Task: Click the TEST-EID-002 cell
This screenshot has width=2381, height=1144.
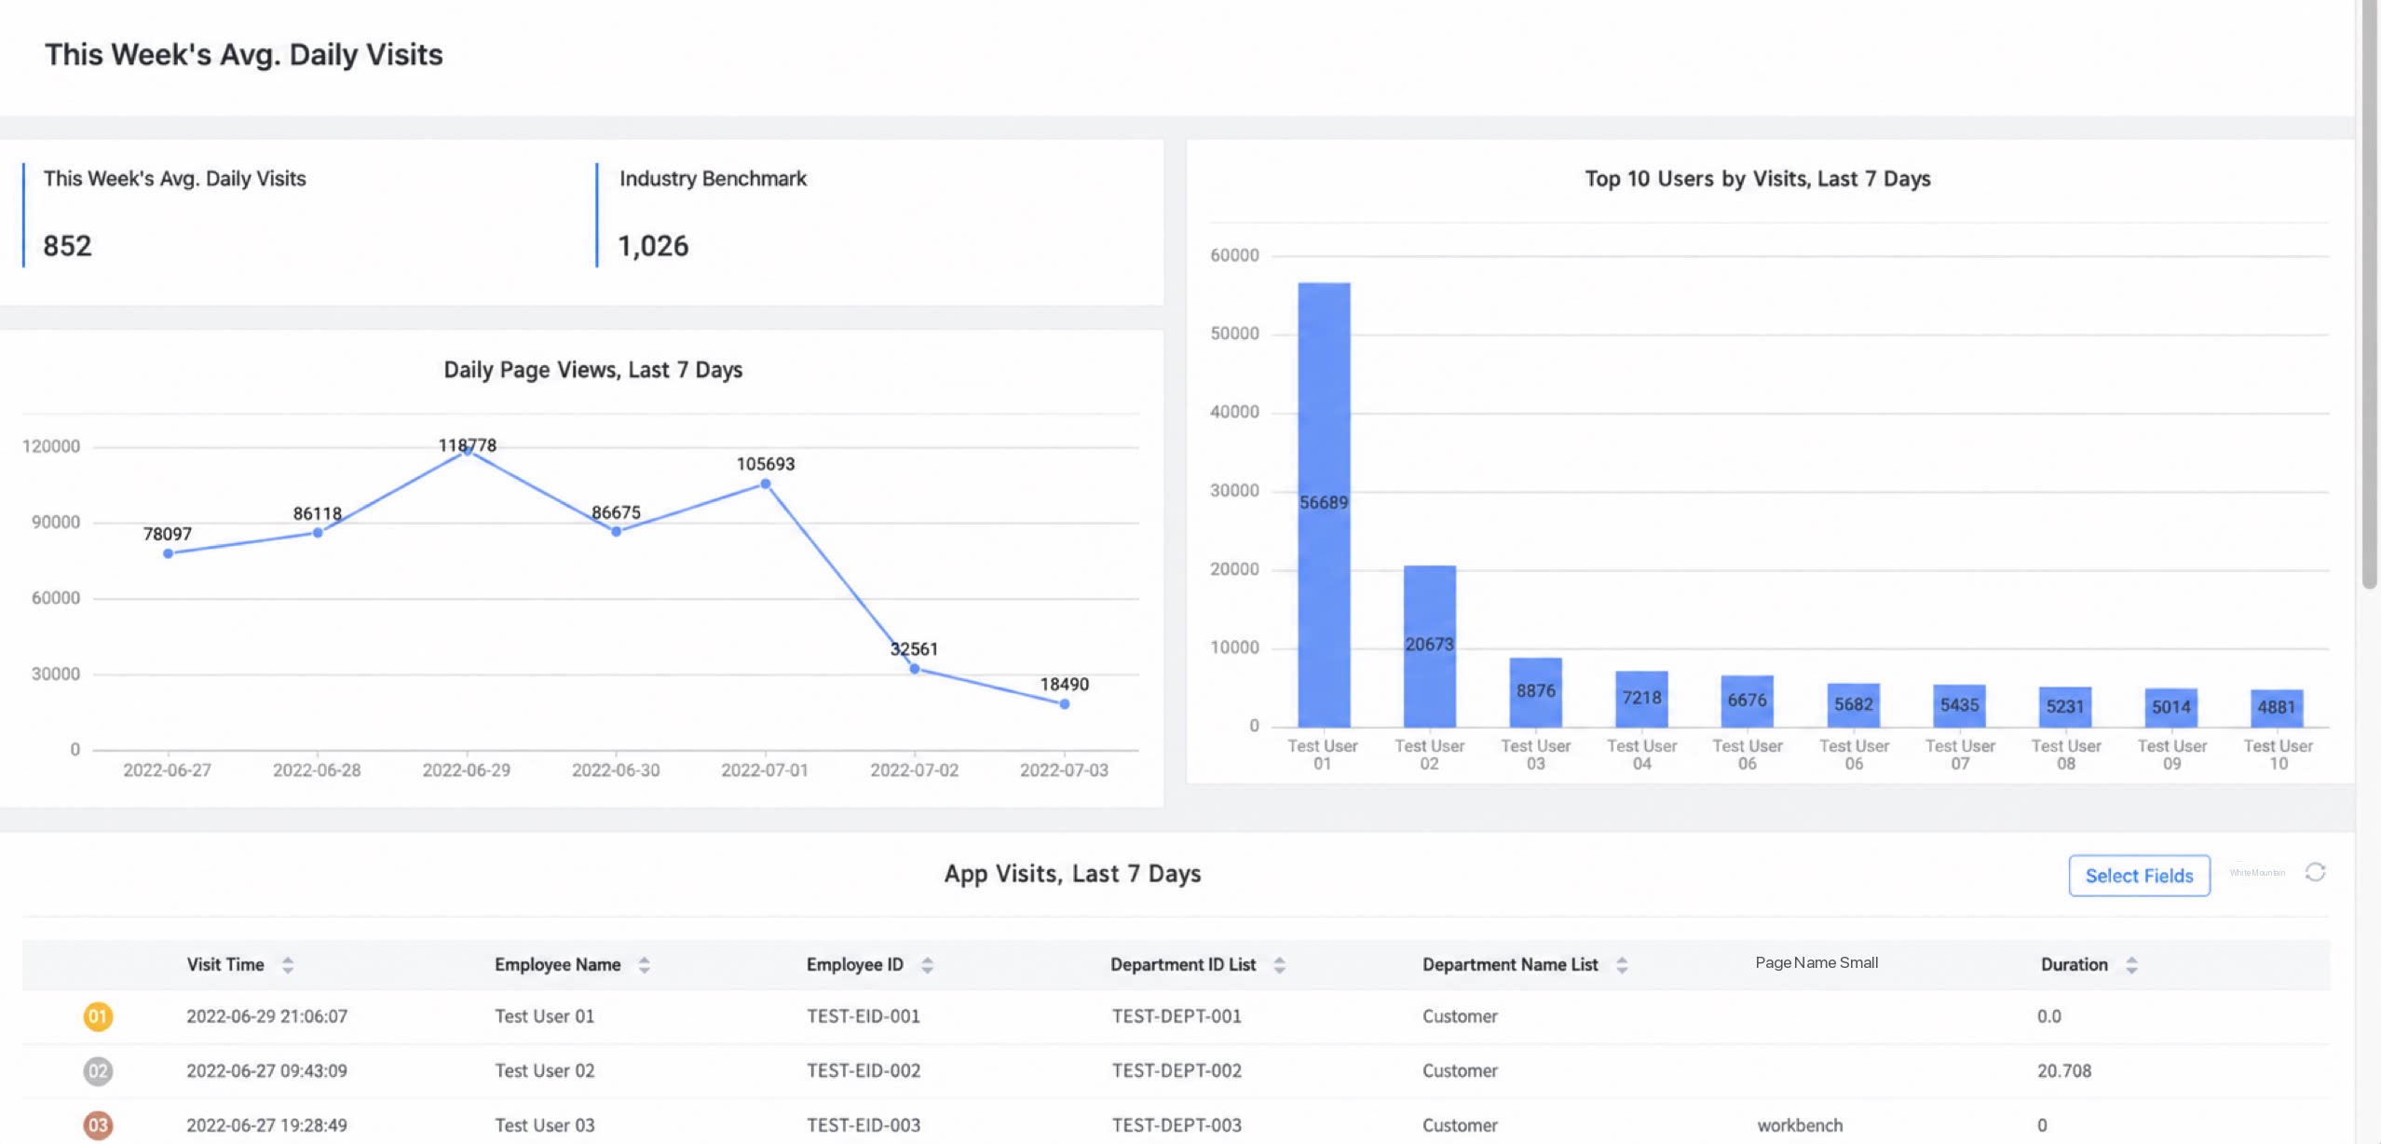Action: (x=864, y=1071)
